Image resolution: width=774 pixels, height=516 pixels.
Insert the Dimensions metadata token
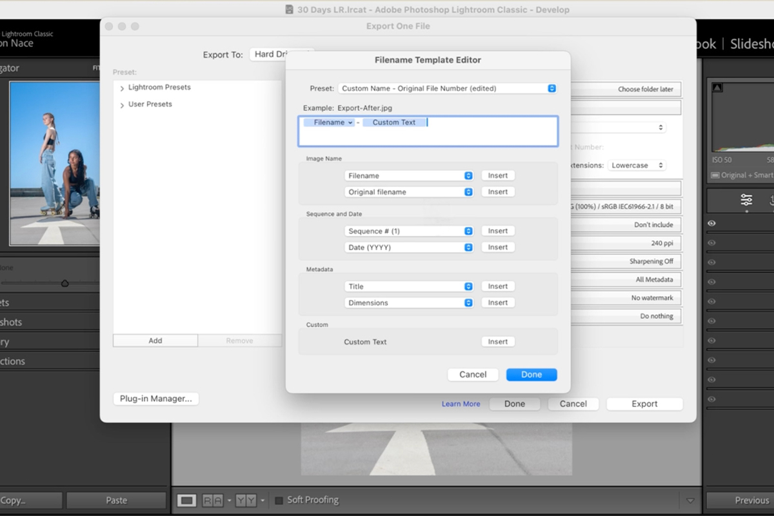click(x=497, y=303)
